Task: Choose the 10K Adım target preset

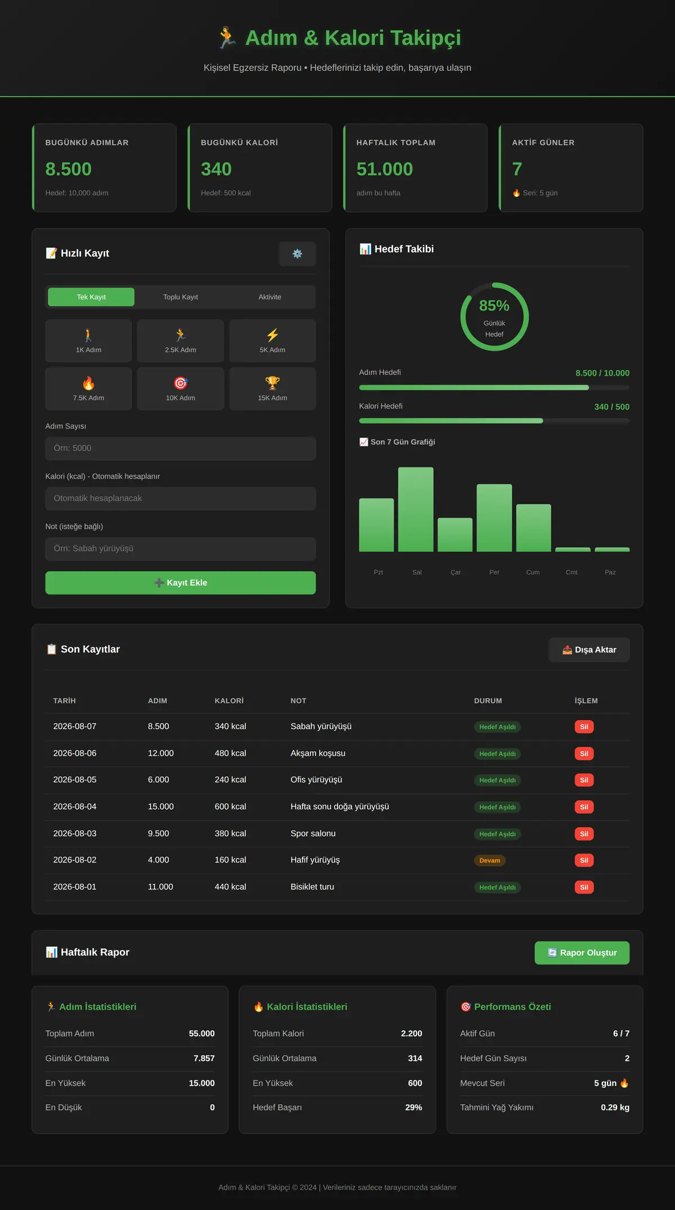Action: pos(181,389)
